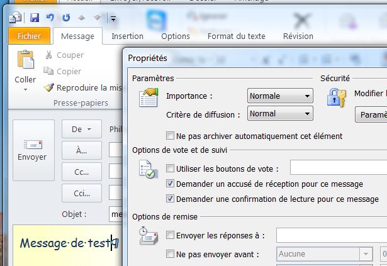Screen dimensions: 387x266
Task: Click the A... address input field
Action: click(116, 150)
